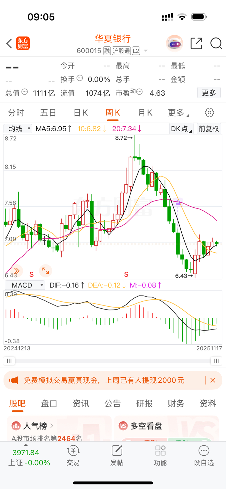
Task: Switch to the 五日 tab
Action: pos(48,112)
